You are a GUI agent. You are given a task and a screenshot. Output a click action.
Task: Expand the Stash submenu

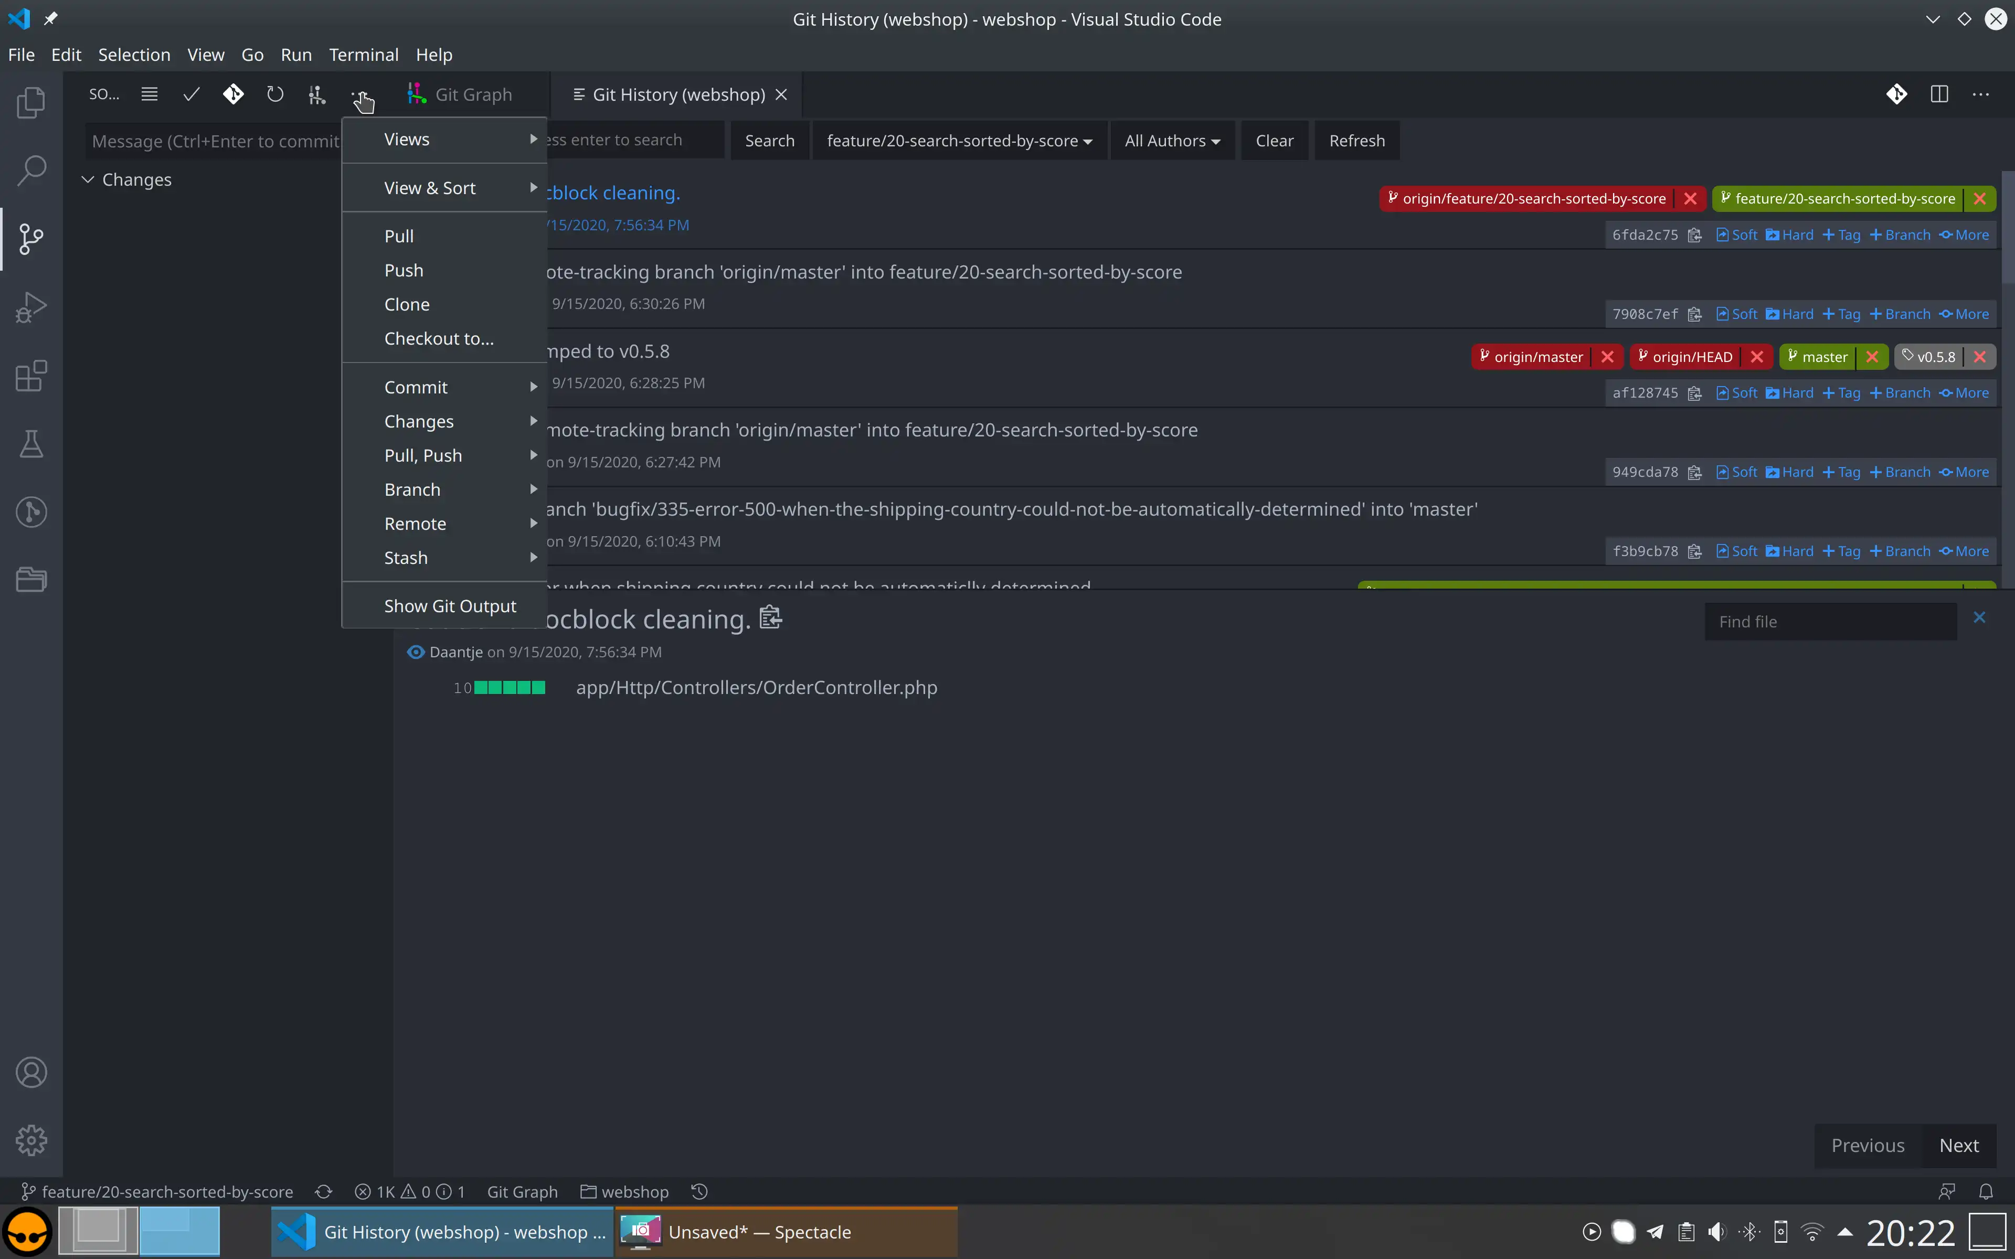tap(444, 558)
